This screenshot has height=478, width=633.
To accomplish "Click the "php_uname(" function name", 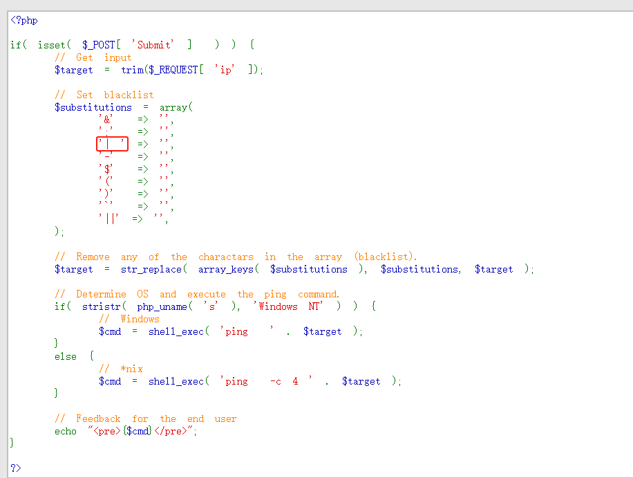I will [165, 306].
